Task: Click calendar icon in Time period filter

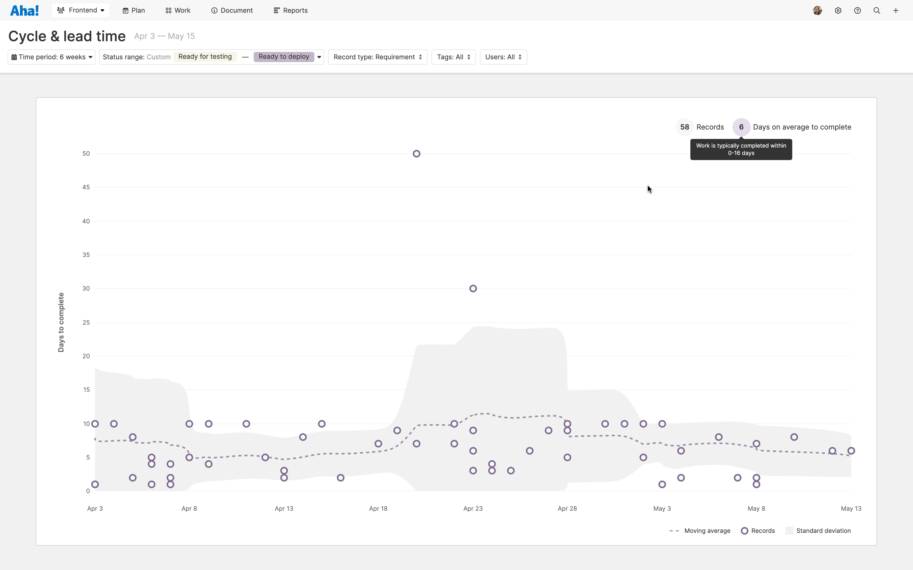Action: click(14, 57)
